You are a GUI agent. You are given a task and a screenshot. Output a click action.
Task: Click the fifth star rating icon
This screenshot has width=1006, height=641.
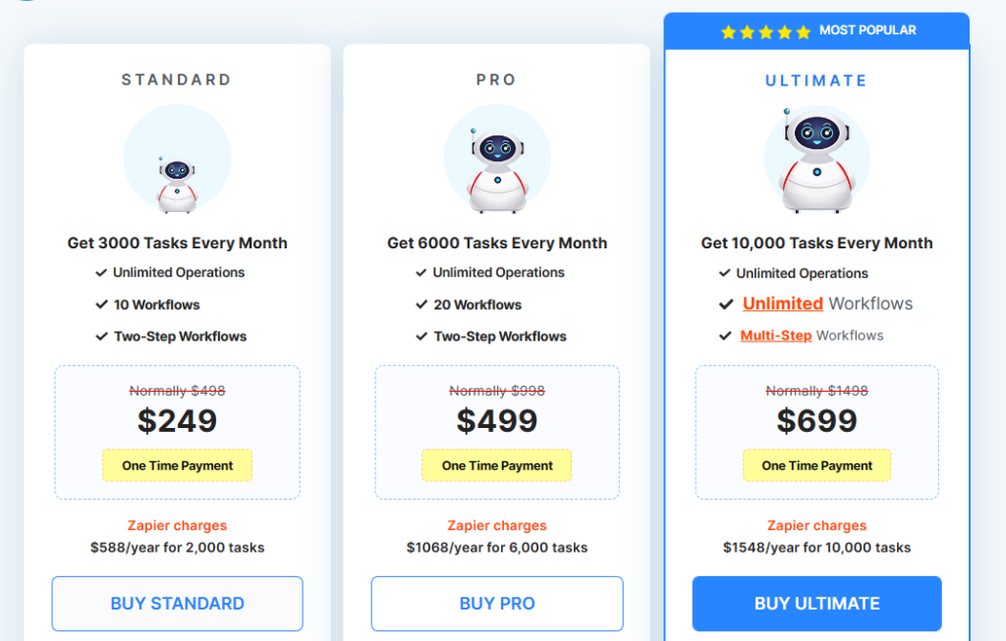(x=802, y=30)
